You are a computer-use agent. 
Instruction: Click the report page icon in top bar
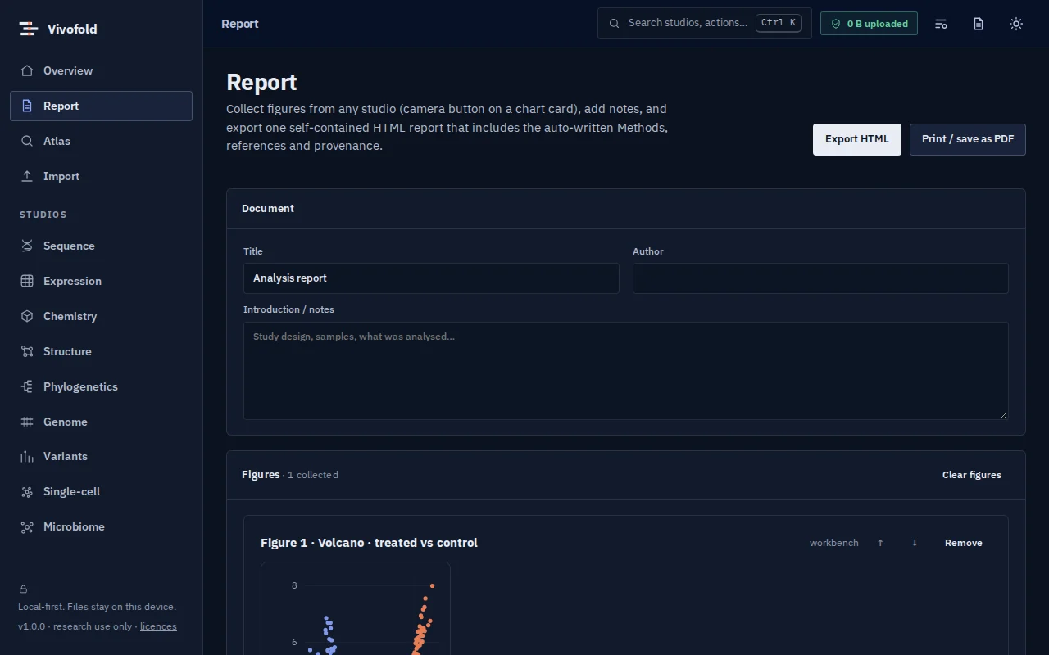(979, 24)
